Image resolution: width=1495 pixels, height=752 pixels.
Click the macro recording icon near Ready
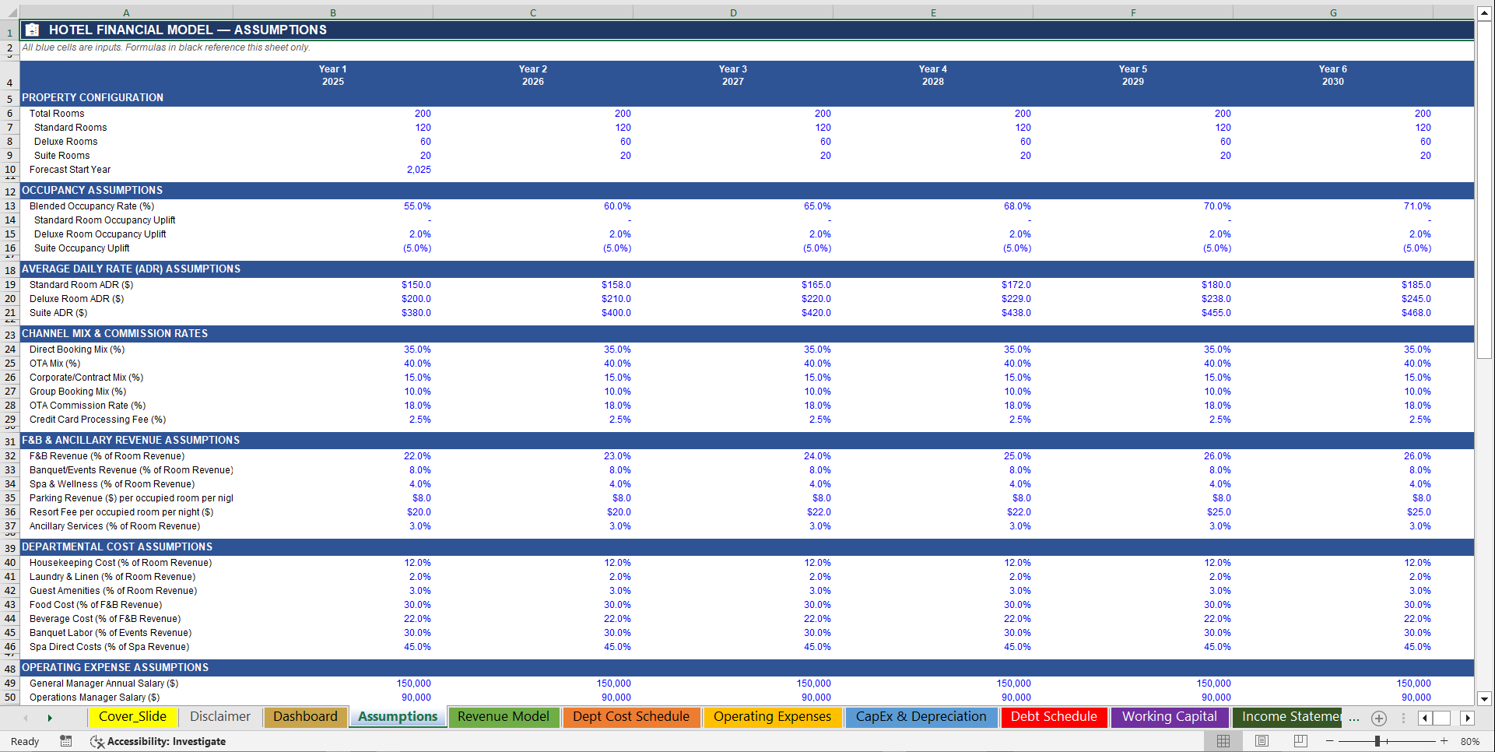pyautogui.click(x=66, y=741)
